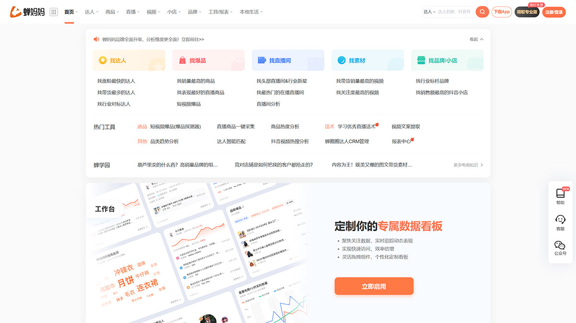Image resolution: width=576 pixels, height=323 pixels.
Task: Click the 找素材 microphone icon
Action: [x=341, y=60]
